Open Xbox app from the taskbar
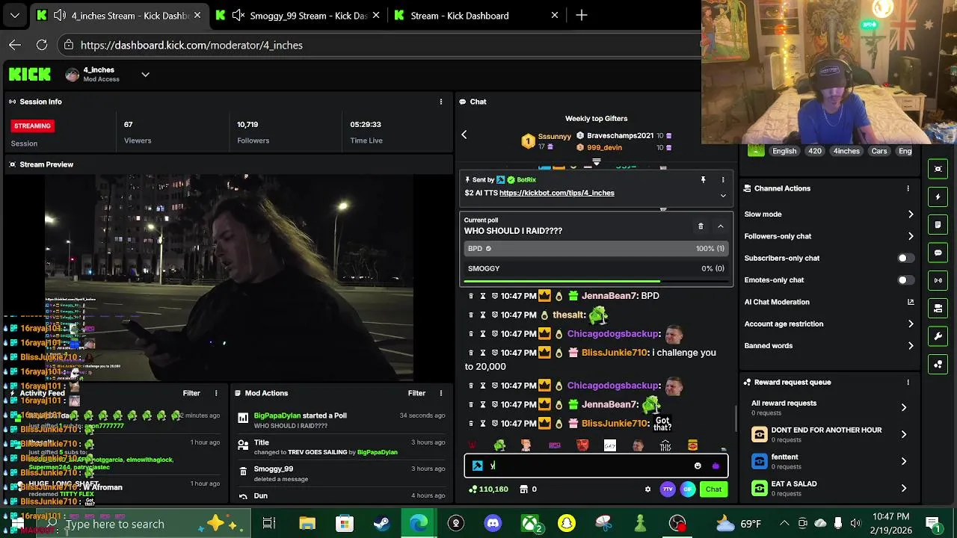This screenshot has height=538, width=957. point(530,524)
